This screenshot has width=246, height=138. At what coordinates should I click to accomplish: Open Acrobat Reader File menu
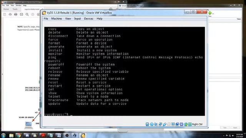tap(3, 5)
